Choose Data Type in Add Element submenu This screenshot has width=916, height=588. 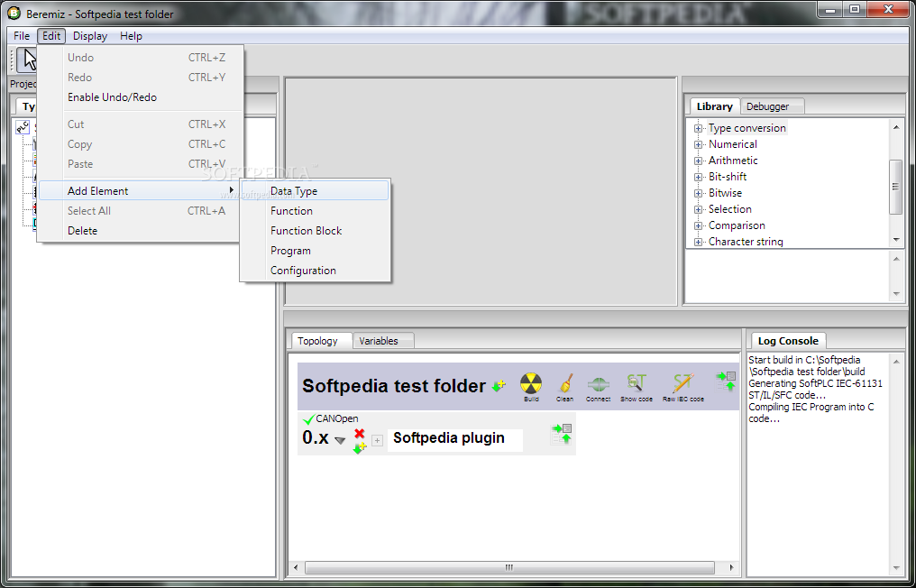pos(315,190)
